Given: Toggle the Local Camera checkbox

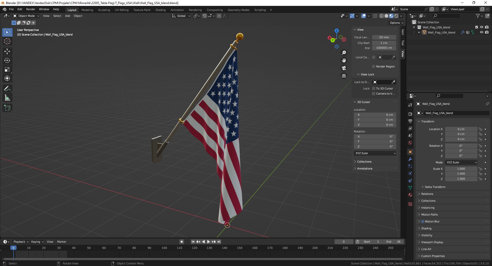Looking at the screenshot, I should coord(374,57).
